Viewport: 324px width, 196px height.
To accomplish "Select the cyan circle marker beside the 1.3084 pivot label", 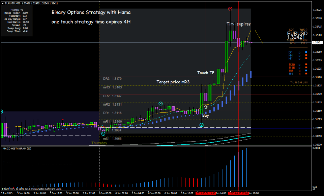I will click(x=104, y=133).
